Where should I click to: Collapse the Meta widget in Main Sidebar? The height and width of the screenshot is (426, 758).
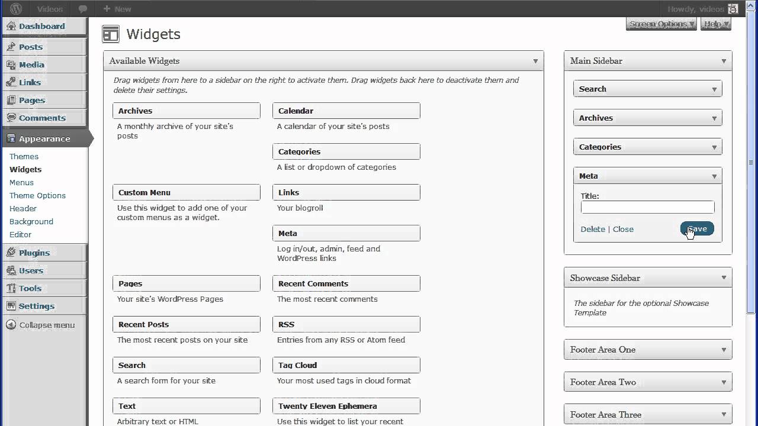[x=714, y=176]
